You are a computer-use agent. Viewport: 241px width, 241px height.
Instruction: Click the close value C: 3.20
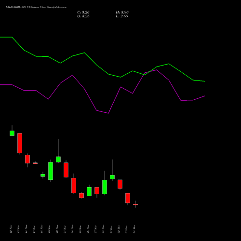(x=83, y=13)
